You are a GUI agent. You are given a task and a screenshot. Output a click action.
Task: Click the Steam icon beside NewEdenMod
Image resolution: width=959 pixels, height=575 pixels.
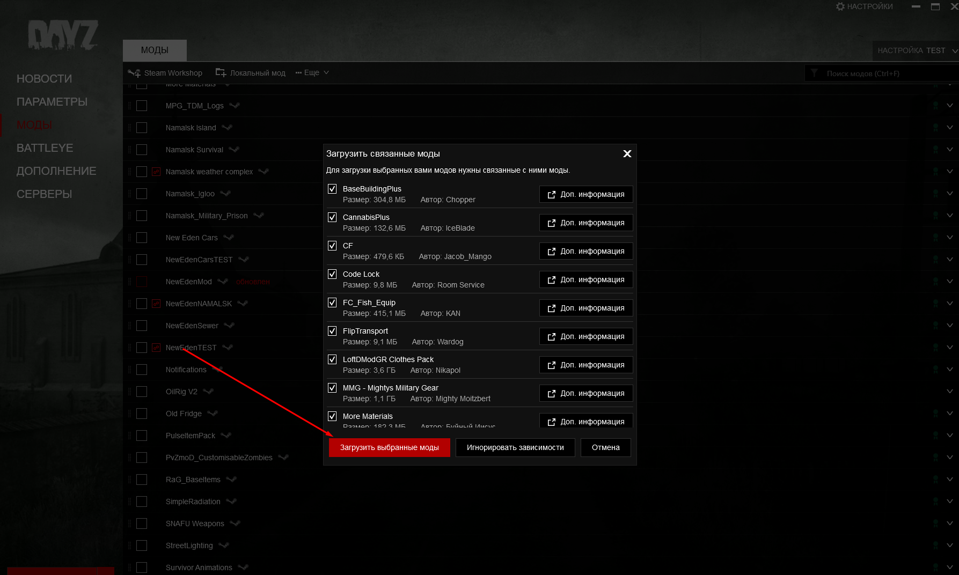pyautogui.click(x=223, y=282)
